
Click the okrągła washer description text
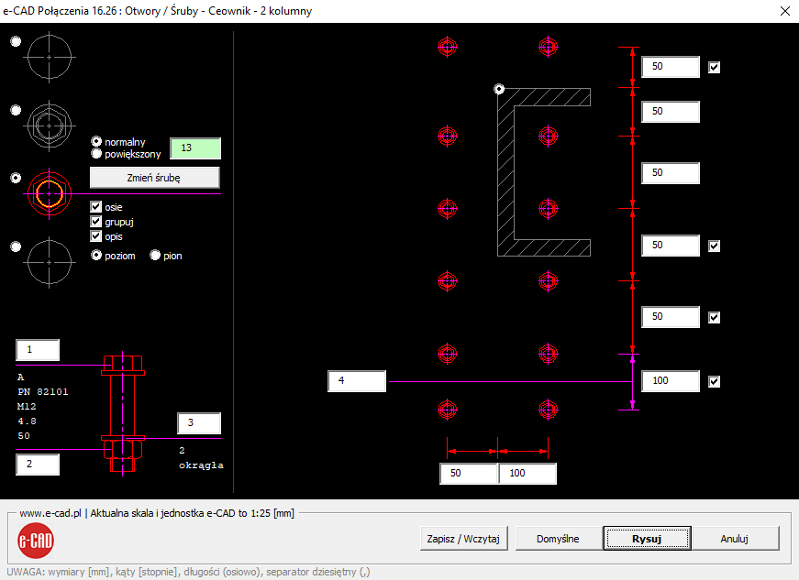201,465
